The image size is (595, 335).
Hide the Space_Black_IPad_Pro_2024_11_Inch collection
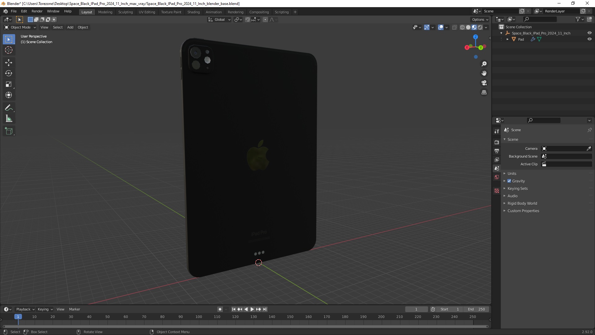pyautogui.click(x=589, y=33)
